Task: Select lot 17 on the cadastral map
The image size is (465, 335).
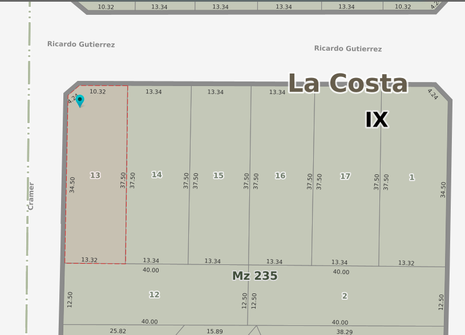Action: (x=345, y=176)
